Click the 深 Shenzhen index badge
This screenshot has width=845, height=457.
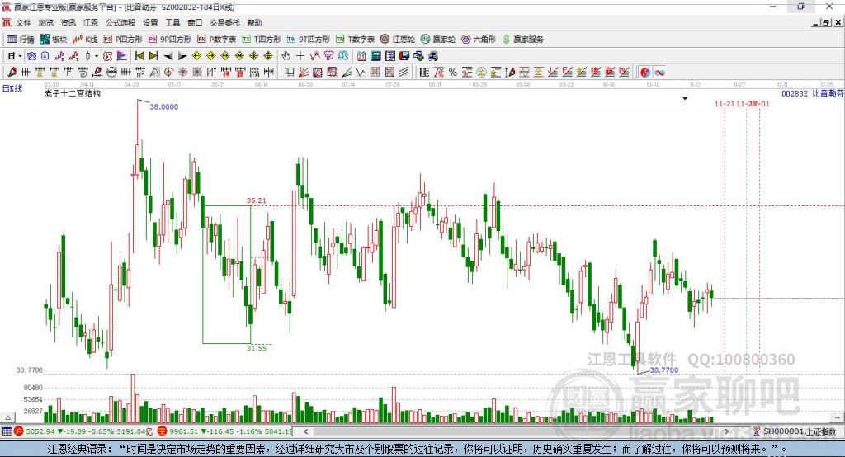[x=162, y=431]
